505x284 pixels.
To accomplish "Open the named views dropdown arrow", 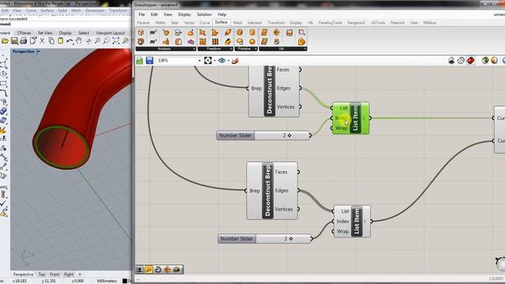I will pyautogui.click(x=228, y=61).
